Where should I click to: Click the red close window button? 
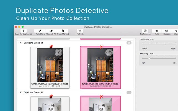pos(16,27)
